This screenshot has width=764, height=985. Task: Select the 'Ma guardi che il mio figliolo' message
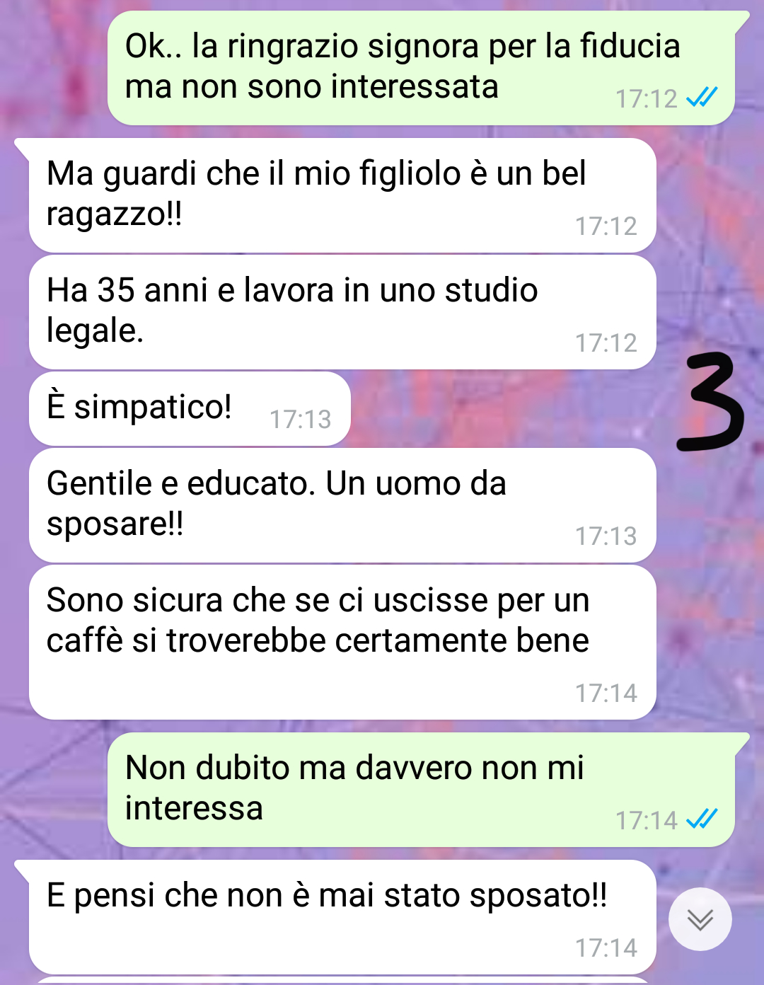tap(342, 195)
